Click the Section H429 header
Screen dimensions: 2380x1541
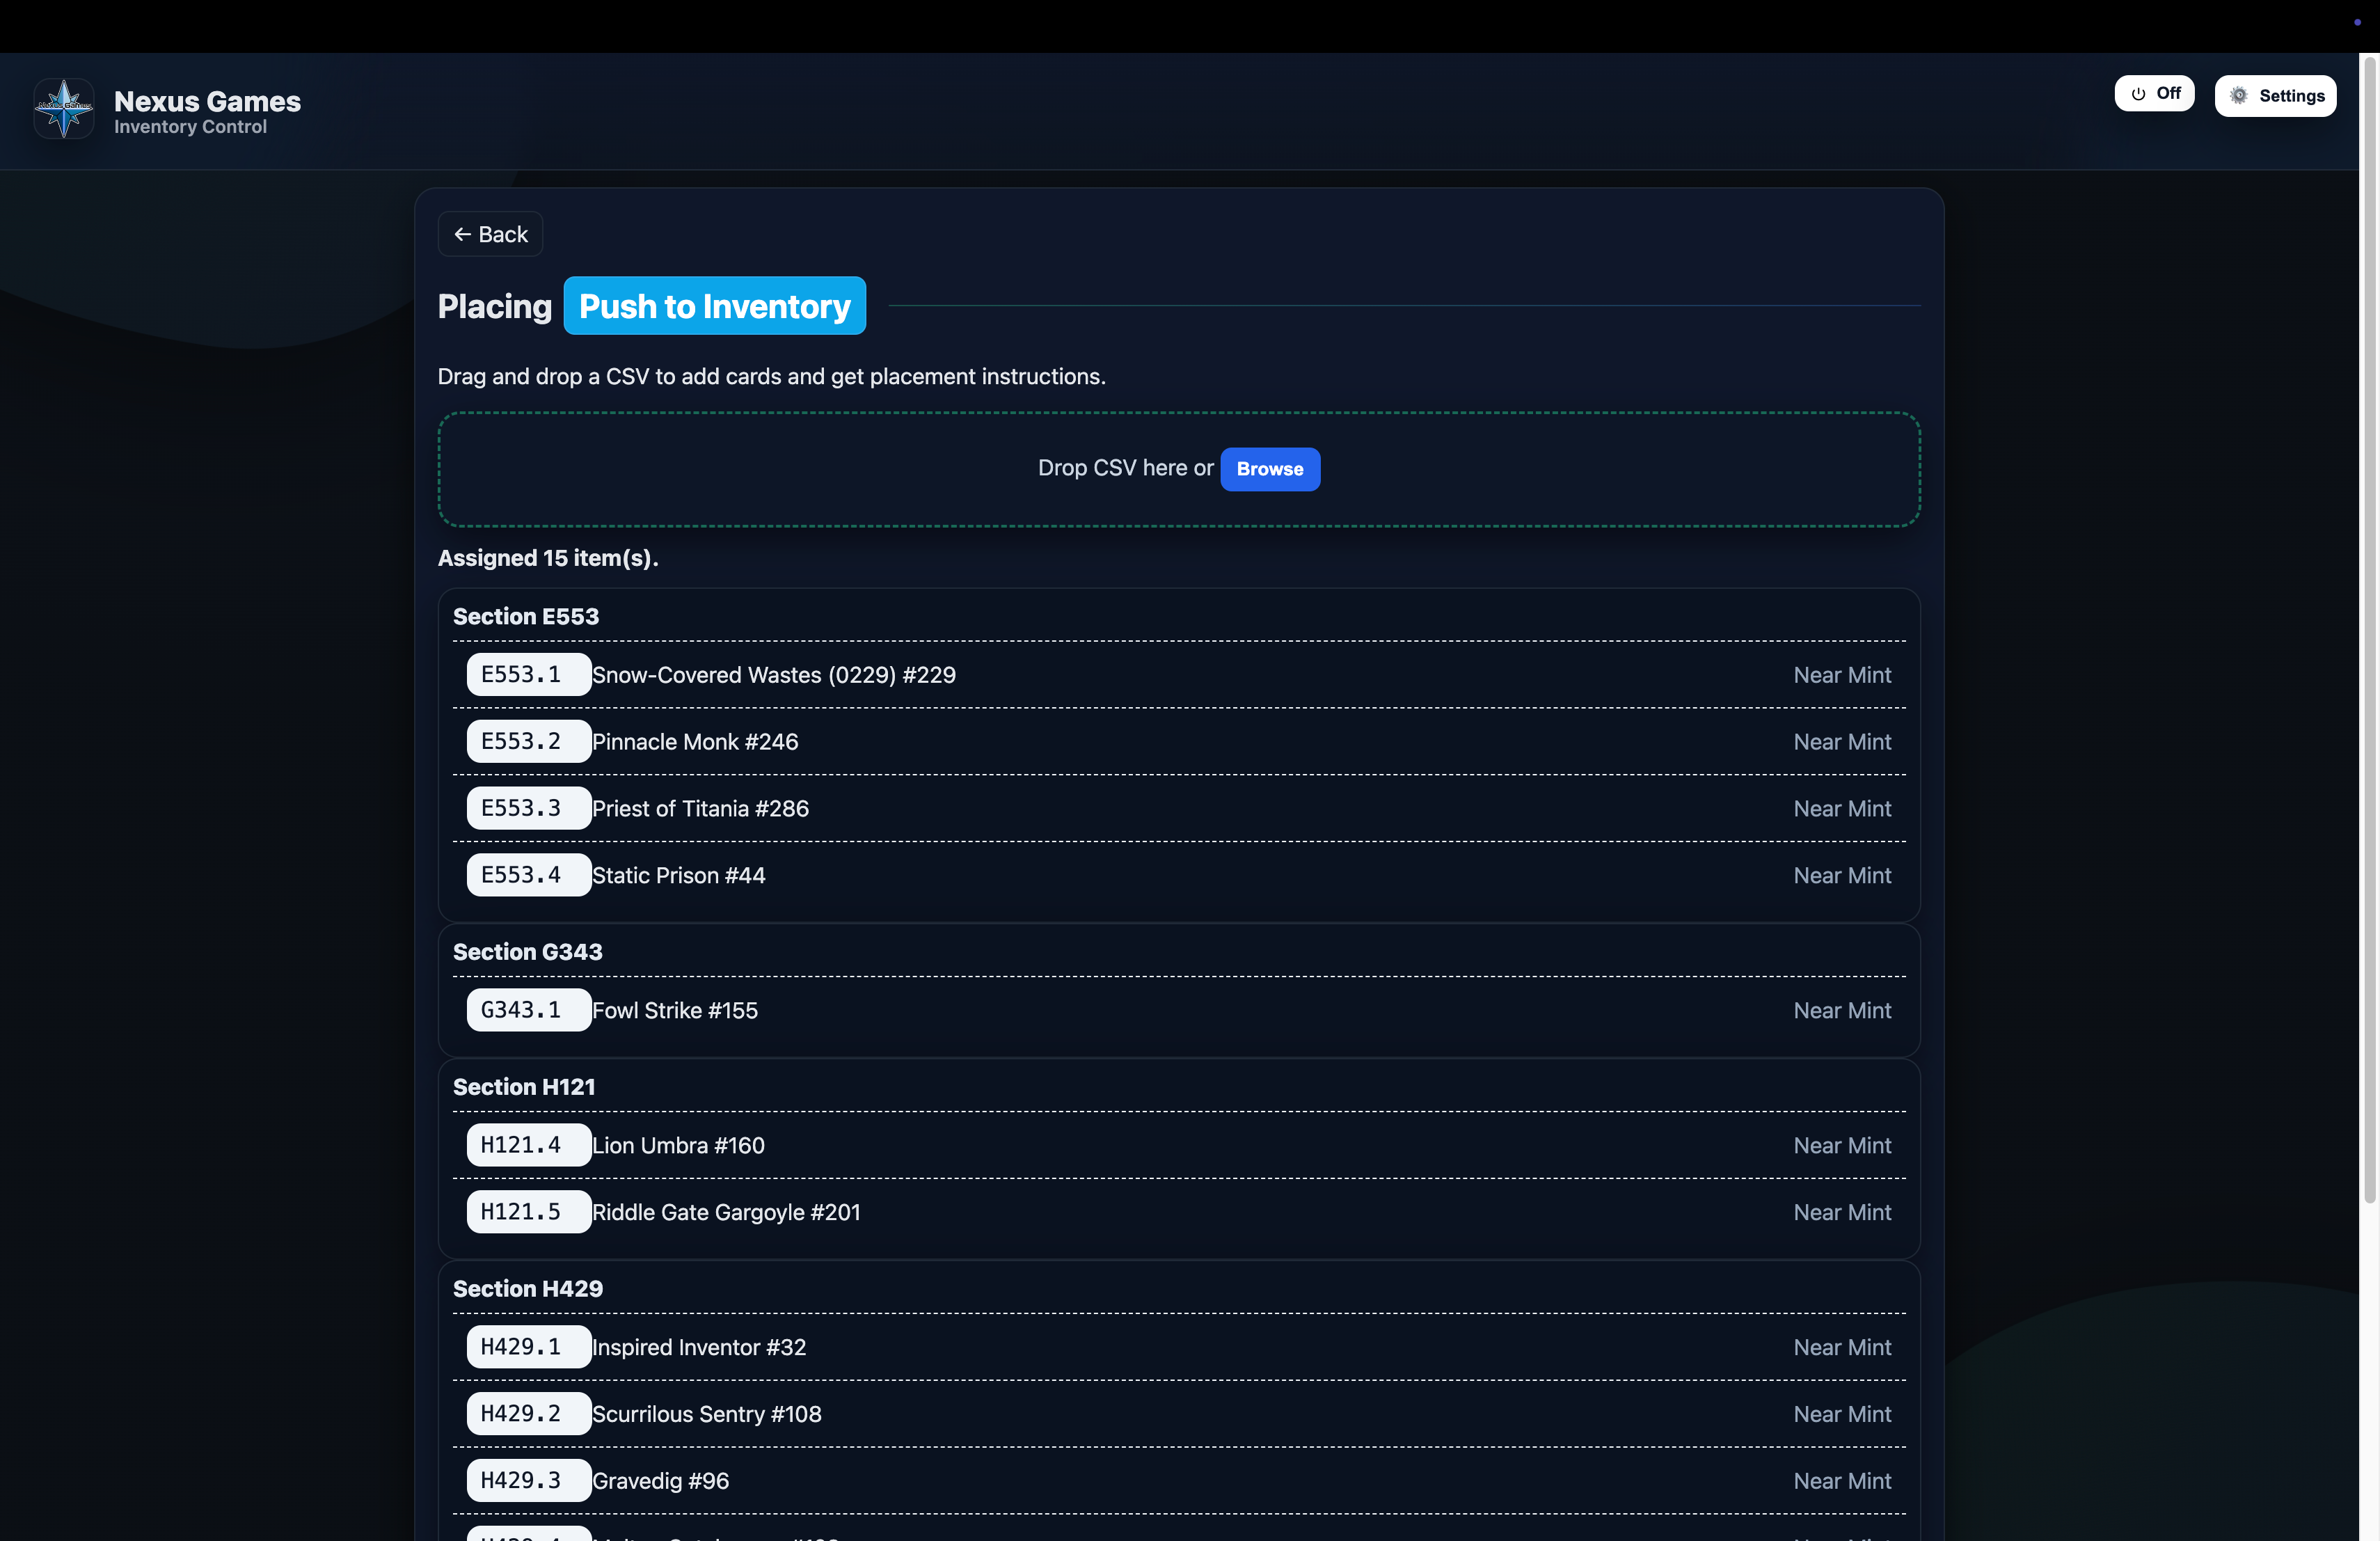click(x=528, y=1289)
